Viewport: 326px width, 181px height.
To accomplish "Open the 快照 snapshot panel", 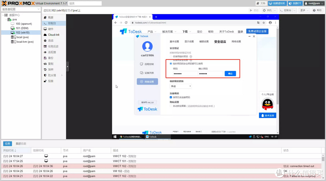I will (54, 70).
